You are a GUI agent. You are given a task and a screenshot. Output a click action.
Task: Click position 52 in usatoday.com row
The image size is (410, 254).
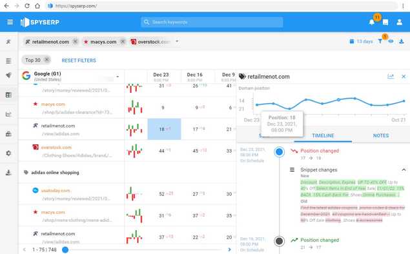pos(161,194)
